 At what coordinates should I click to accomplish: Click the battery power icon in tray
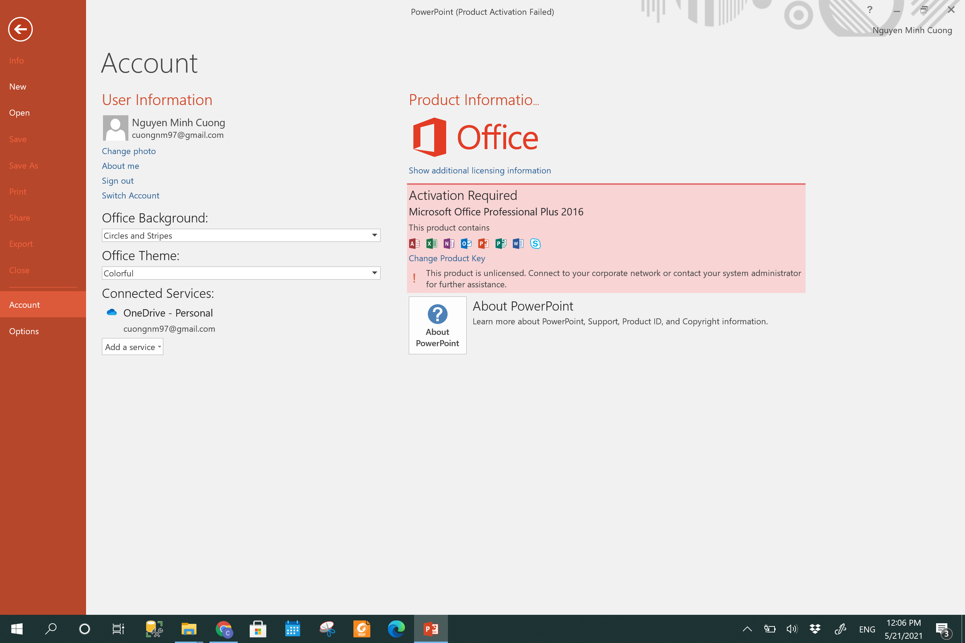[x=769, y=629]
